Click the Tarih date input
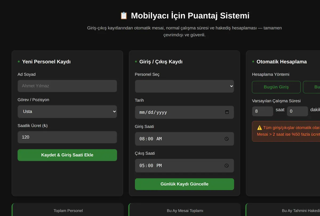Image resolution: width=320 pixels, height=216 pixels. 184,112
